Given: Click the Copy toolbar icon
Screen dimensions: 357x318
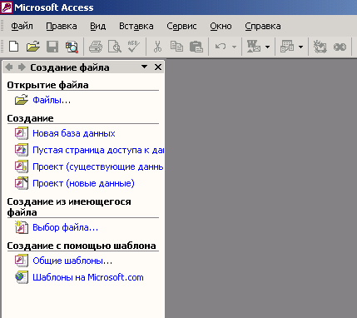Looking at the screenshot, I should tap(176, 47).
